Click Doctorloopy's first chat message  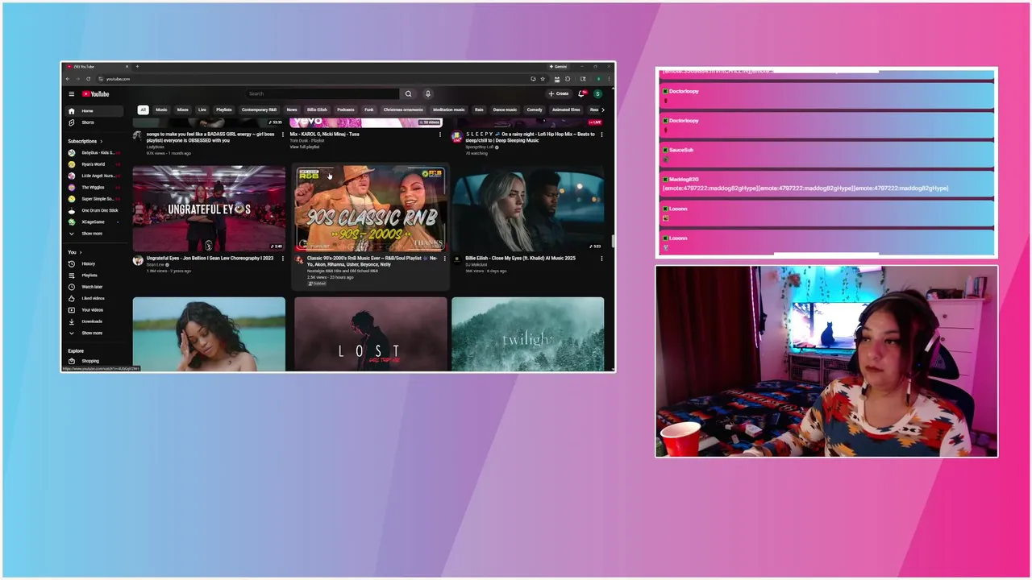(x=826, y=95)
